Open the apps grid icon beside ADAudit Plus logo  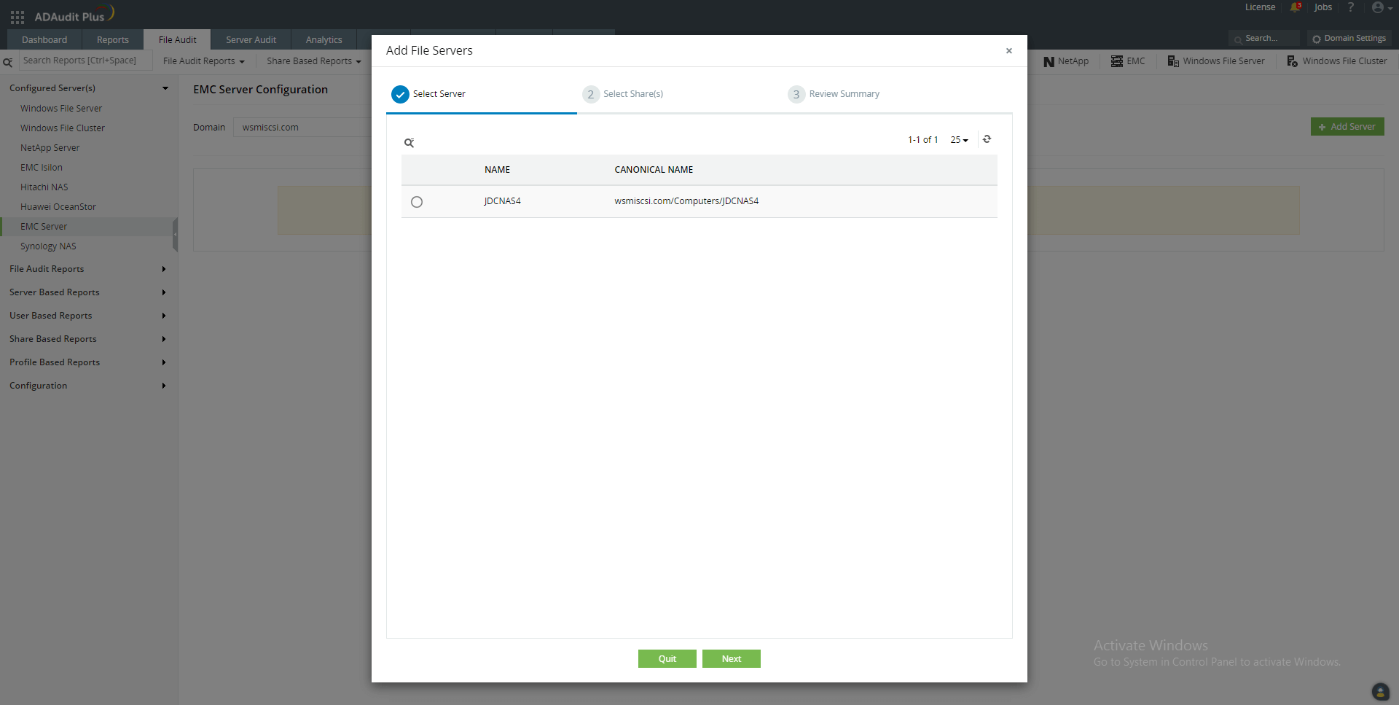(16, 16)
